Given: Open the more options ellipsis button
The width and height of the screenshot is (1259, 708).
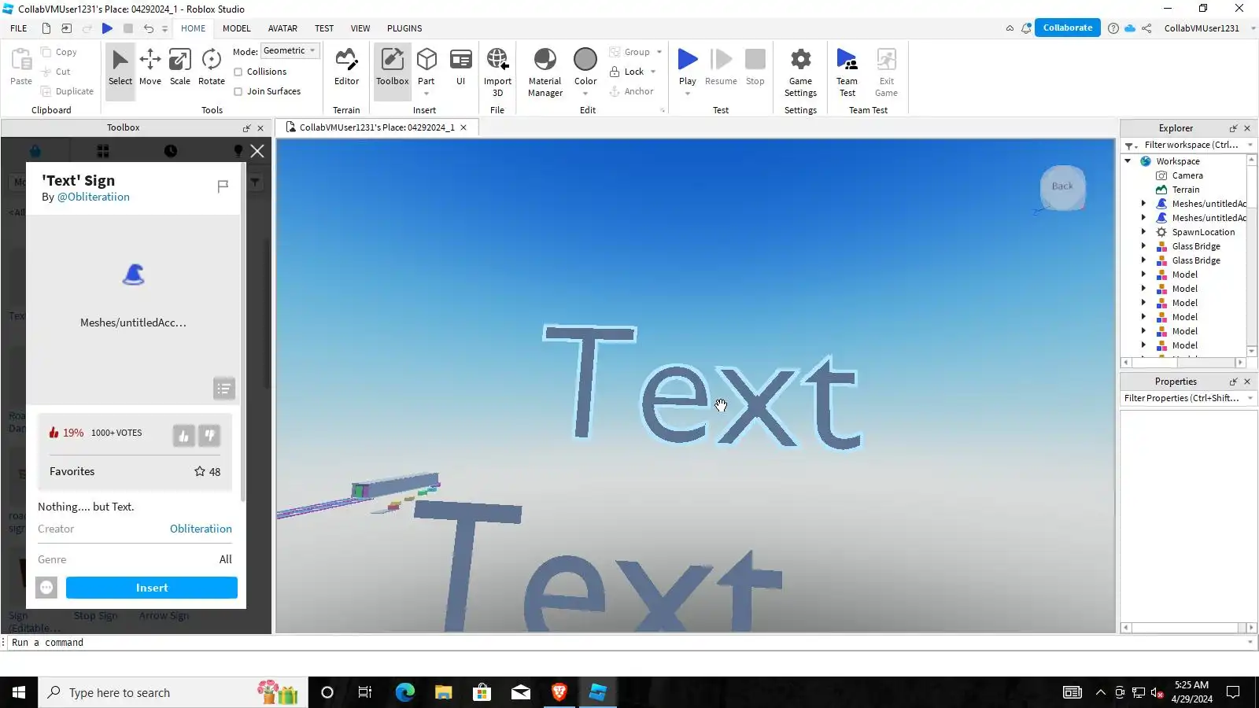Looking at the screenshot, I should pyautogui.click(x=46, y=588).
